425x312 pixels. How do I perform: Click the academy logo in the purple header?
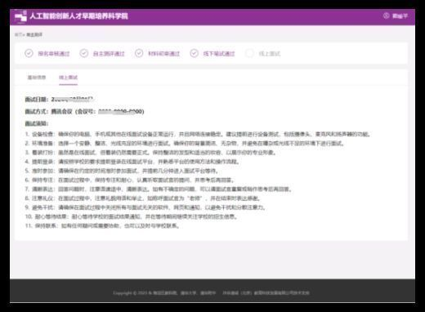[x=20, y=16]
